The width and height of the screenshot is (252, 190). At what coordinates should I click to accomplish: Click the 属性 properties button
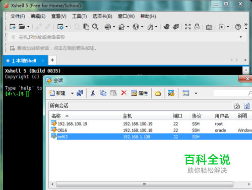140,93
